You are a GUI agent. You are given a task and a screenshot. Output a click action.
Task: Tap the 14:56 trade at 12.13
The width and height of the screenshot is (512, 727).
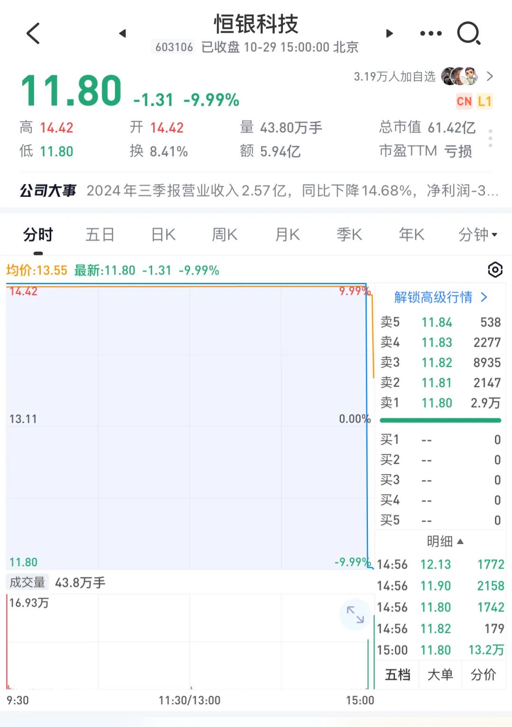point(440,564)
